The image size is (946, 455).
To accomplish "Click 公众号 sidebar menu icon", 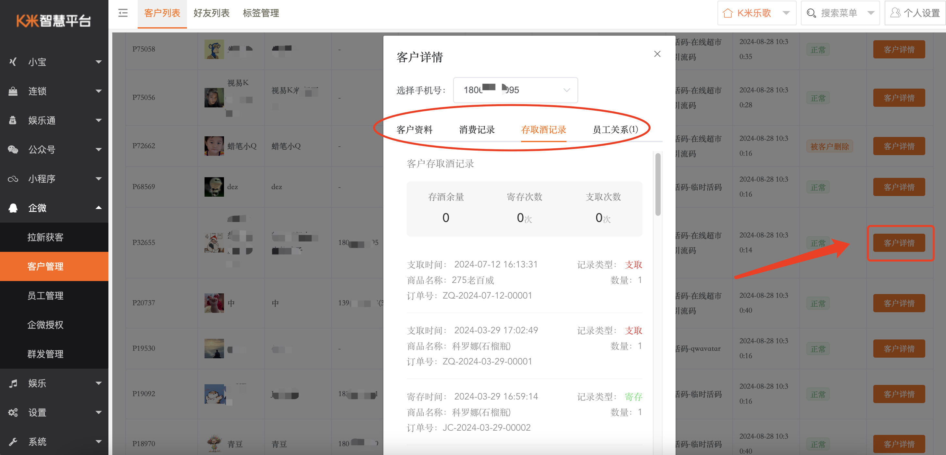I will (13, 150).
